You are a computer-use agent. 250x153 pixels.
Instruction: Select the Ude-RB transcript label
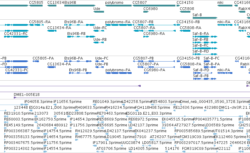pos(100,40)
